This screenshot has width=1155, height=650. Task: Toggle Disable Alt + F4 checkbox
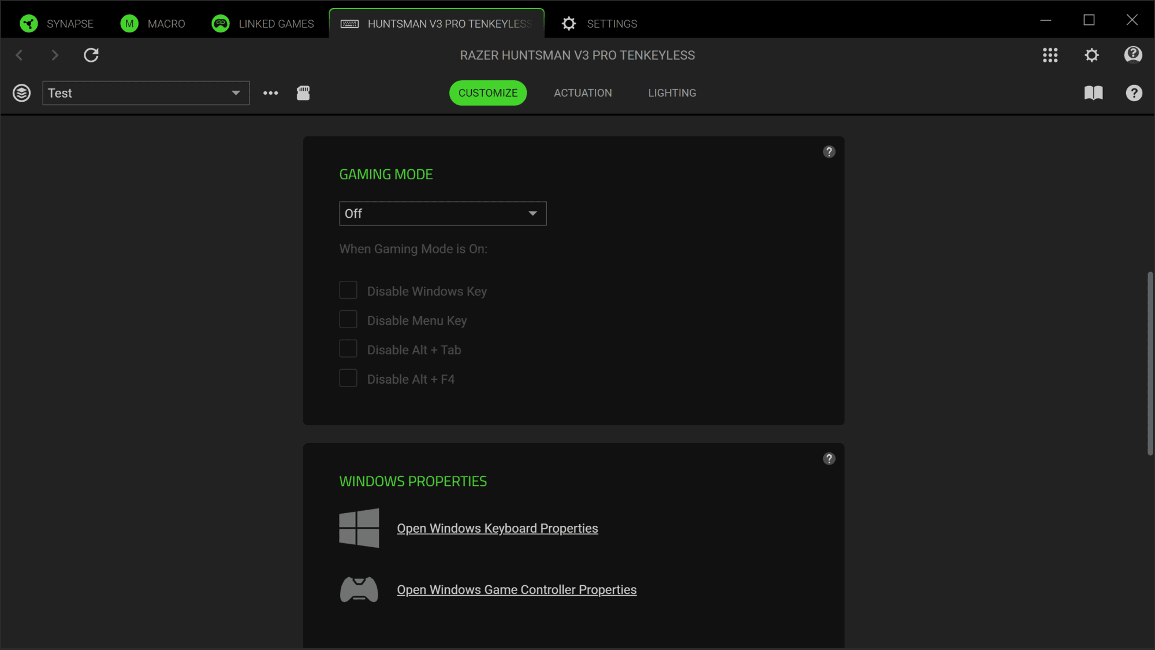(348, 378)
